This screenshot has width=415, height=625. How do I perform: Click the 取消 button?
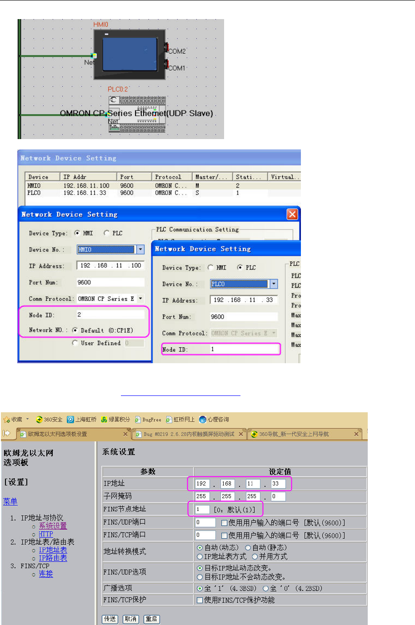131,619
